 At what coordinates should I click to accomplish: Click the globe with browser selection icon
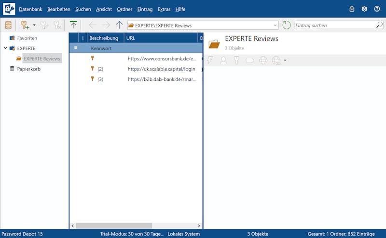pos(276,60)
